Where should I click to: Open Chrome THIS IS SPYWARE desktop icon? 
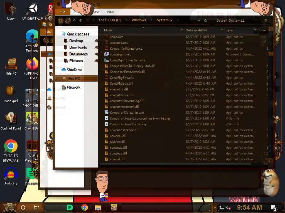tap(11, 151)
